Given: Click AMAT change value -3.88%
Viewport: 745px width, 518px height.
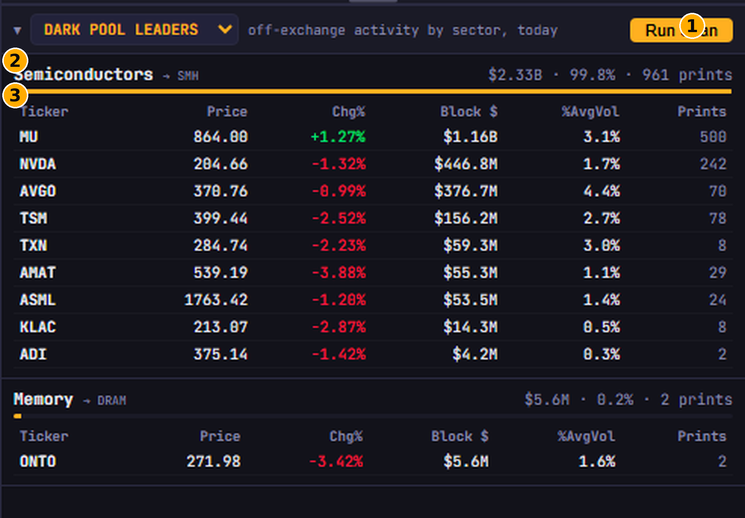Looking at the screenshot, I should click(x=339, y=273).
